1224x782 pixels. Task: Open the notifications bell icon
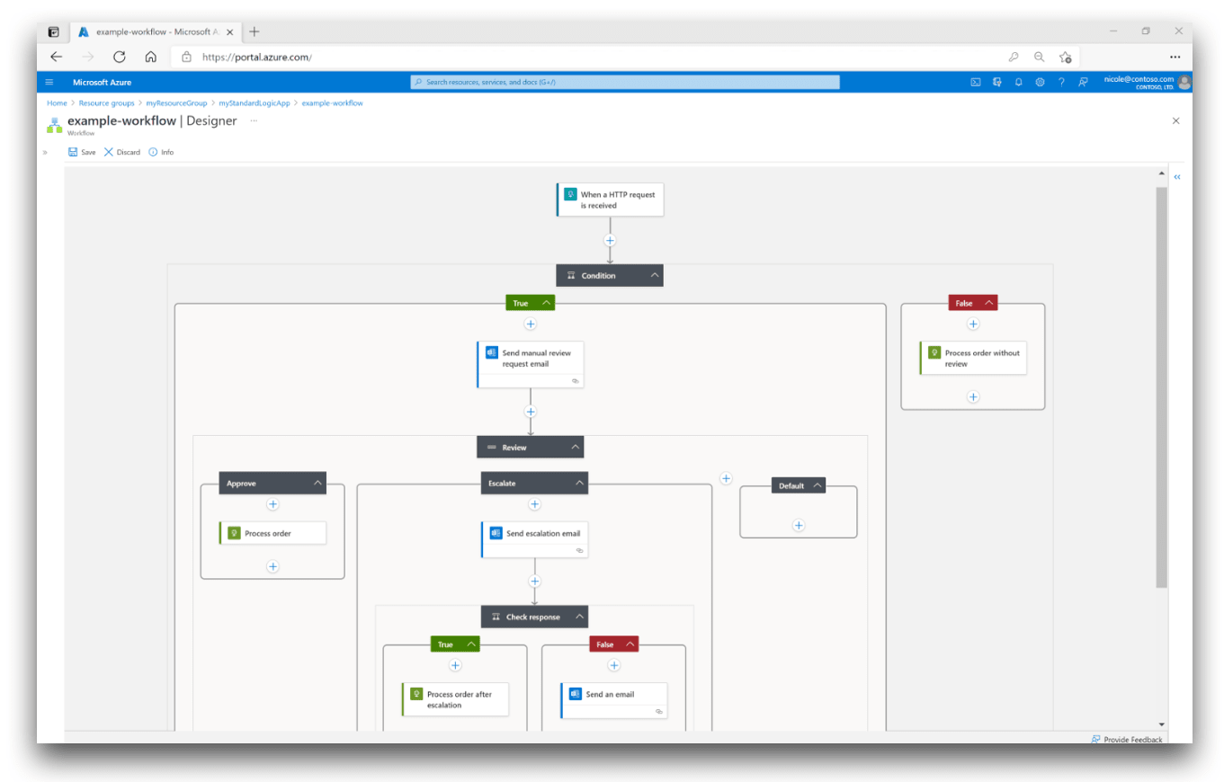pyautogui.click(x=1018, y=82)
